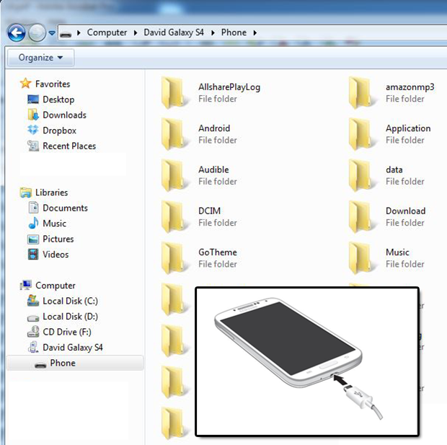Select the Audible folder name
This screenshot has height=445, width=447.
(213, 169)
